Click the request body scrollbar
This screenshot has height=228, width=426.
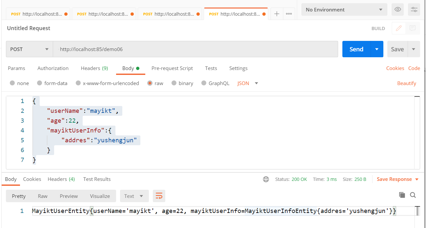pos(417,132)
